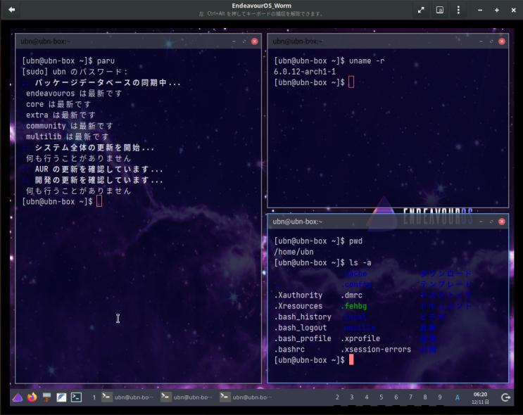The width and height of the screenshot is (523, 415).
Task: Minimize the EndeavourOS_Worm VM window
Action: pyautogui.click(x=479, y=11)
